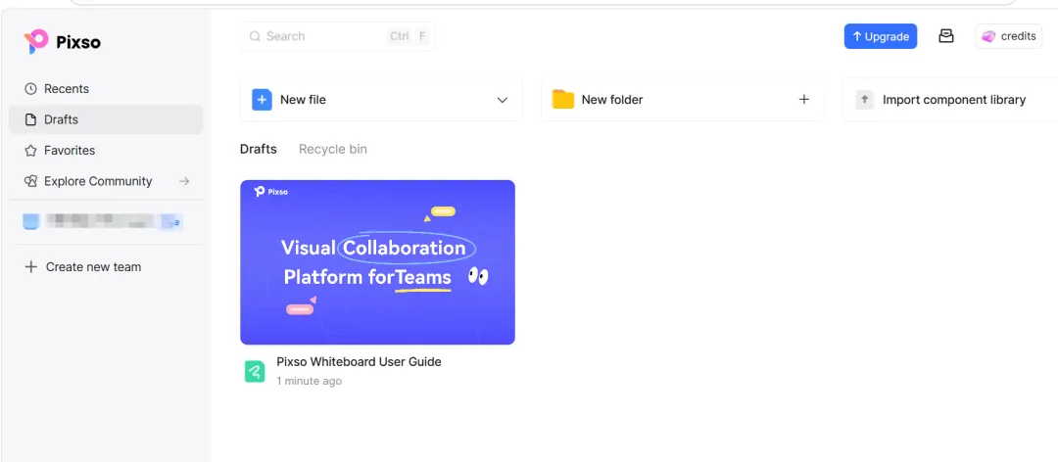Click the New file button

click(381, 100)
